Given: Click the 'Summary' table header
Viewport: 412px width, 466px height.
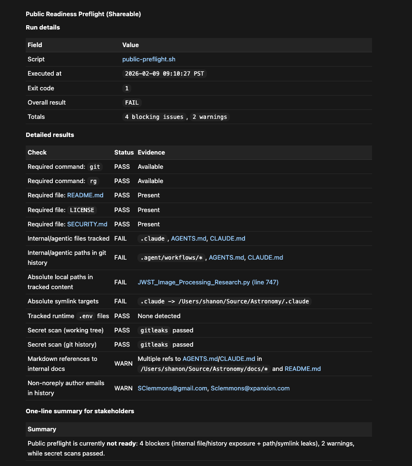Looking at the screenshot, I should (x=42, y=429).
